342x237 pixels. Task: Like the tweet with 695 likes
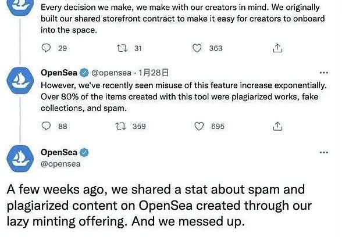click(x=199, y=126)
